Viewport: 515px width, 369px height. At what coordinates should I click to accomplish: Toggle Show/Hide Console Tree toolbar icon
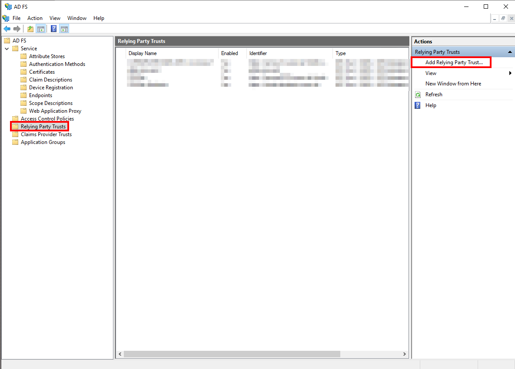pyautogui.click(x=40, y=29)
